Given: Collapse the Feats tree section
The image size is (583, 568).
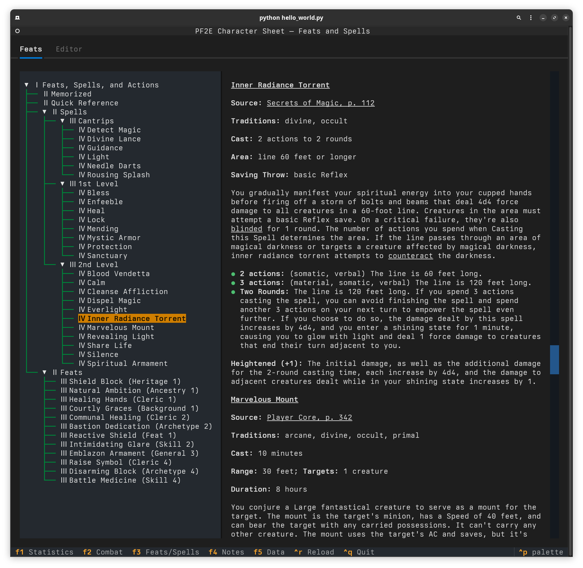Looking at the screenshot, I should pos(45,372).
